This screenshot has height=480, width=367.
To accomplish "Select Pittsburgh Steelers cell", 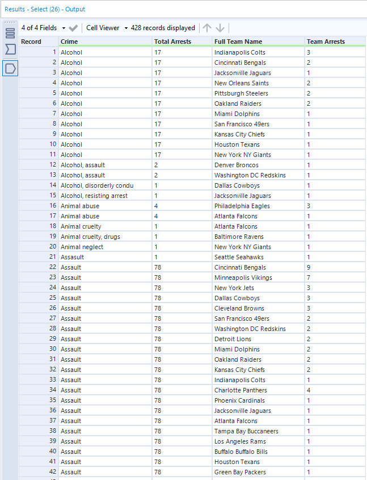I will [x=258, y=93].
